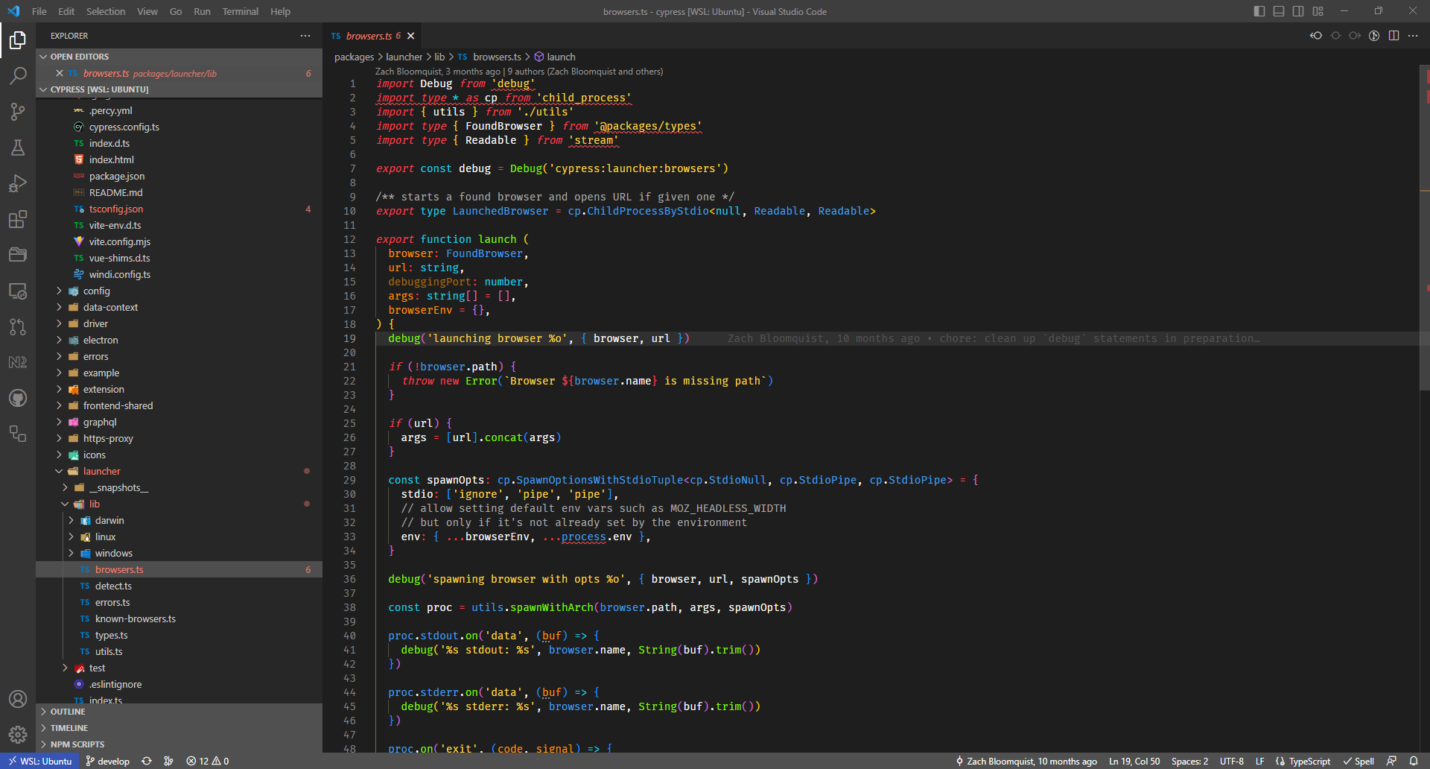Toggle the Spell checker in status bar
This screenshot has height=769, width=1430.
pos(1358,761)
